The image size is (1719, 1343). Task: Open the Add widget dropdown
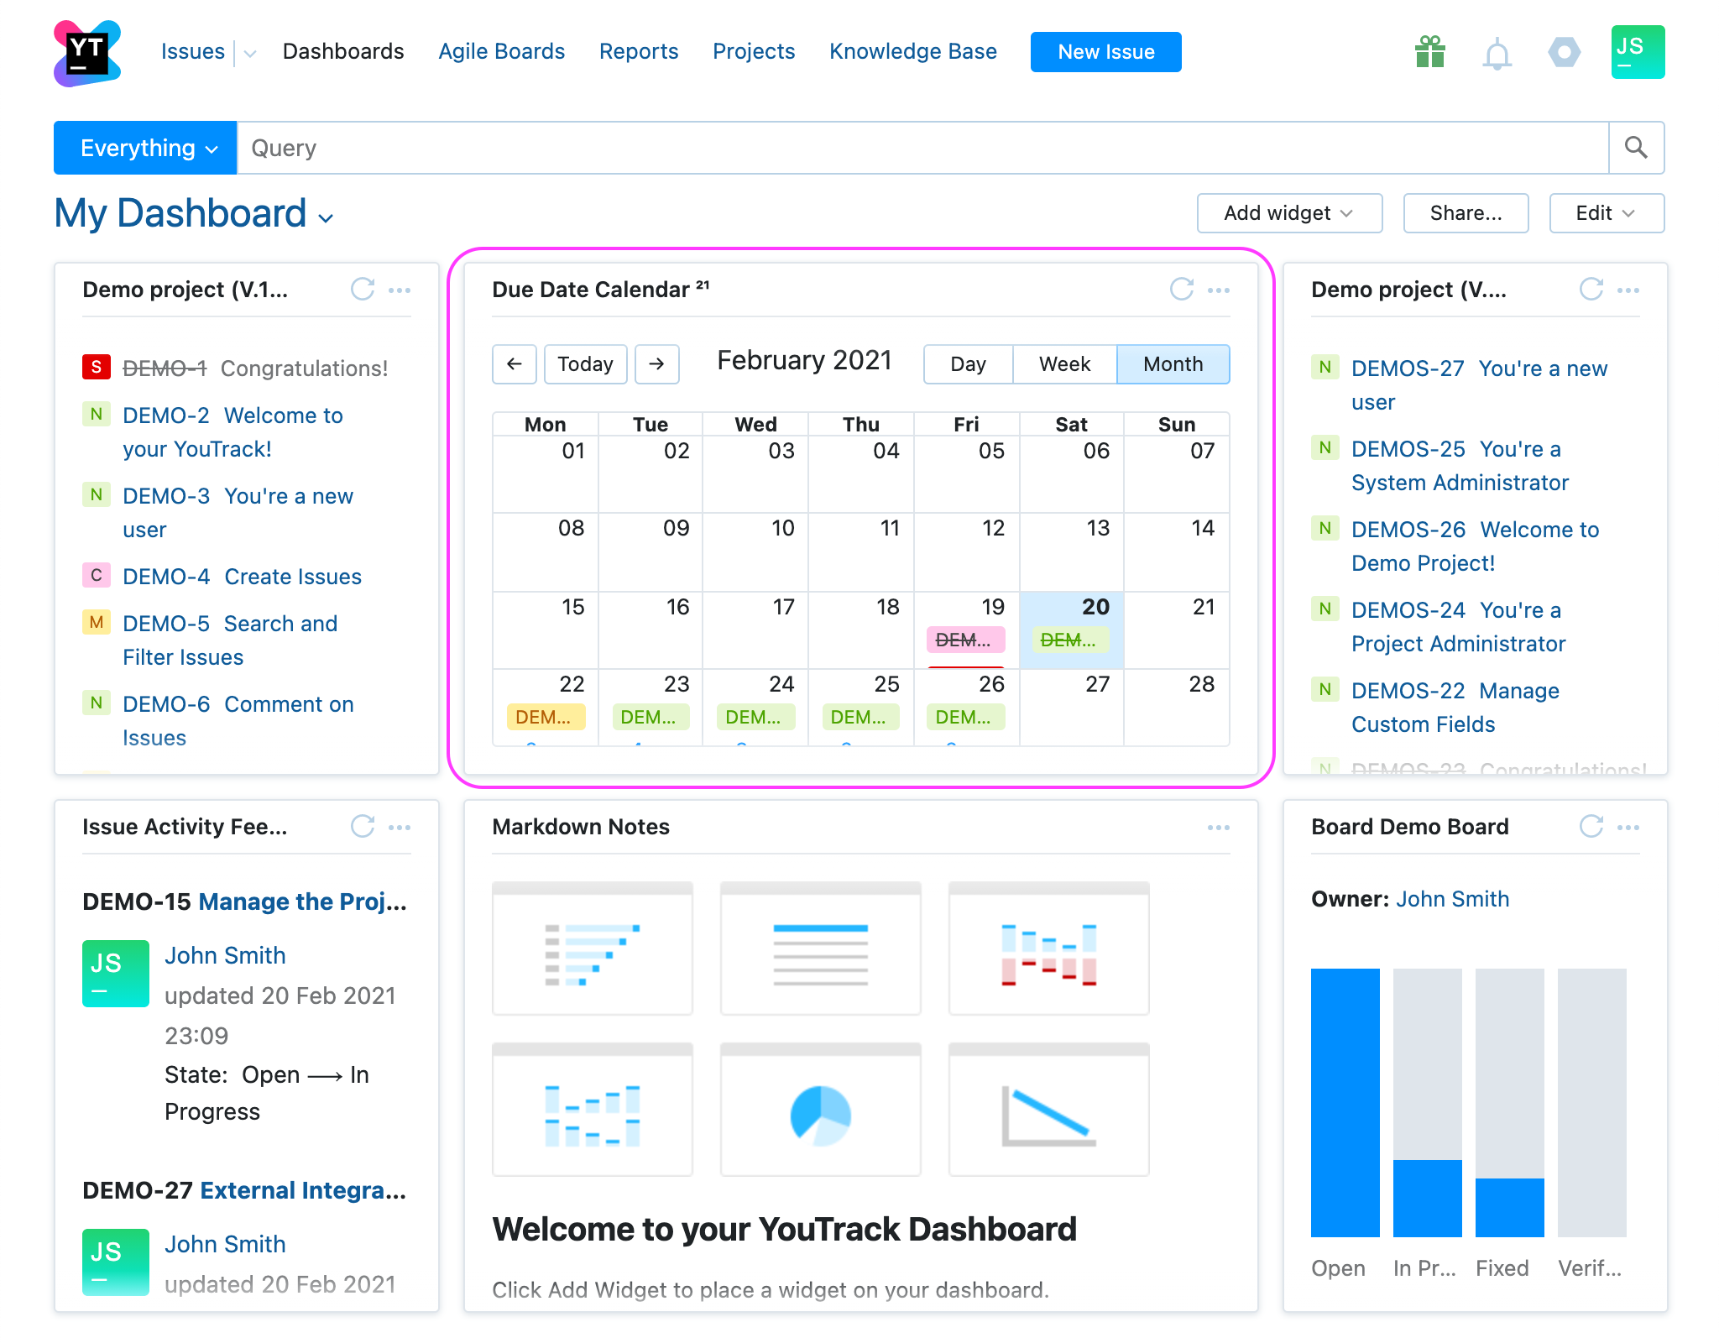(1288, 213)
